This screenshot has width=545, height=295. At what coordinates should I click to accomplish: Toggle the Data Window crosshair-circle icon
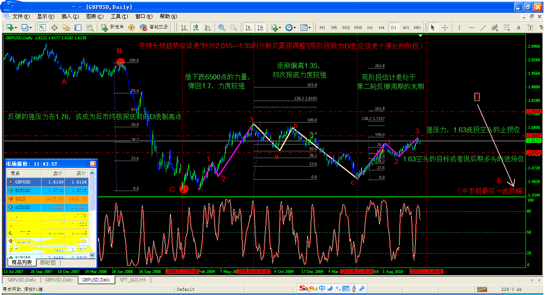(54, 27)
